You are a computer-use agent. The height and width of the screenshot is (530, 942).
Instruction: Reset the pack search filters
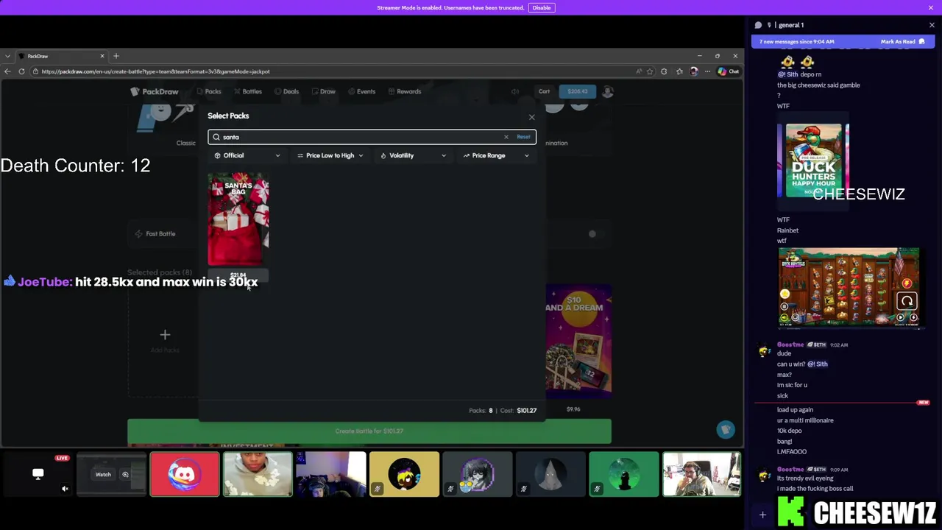523,137
